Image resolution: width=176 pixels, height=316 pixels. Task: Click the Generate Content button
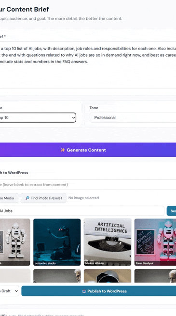(88, 150)
